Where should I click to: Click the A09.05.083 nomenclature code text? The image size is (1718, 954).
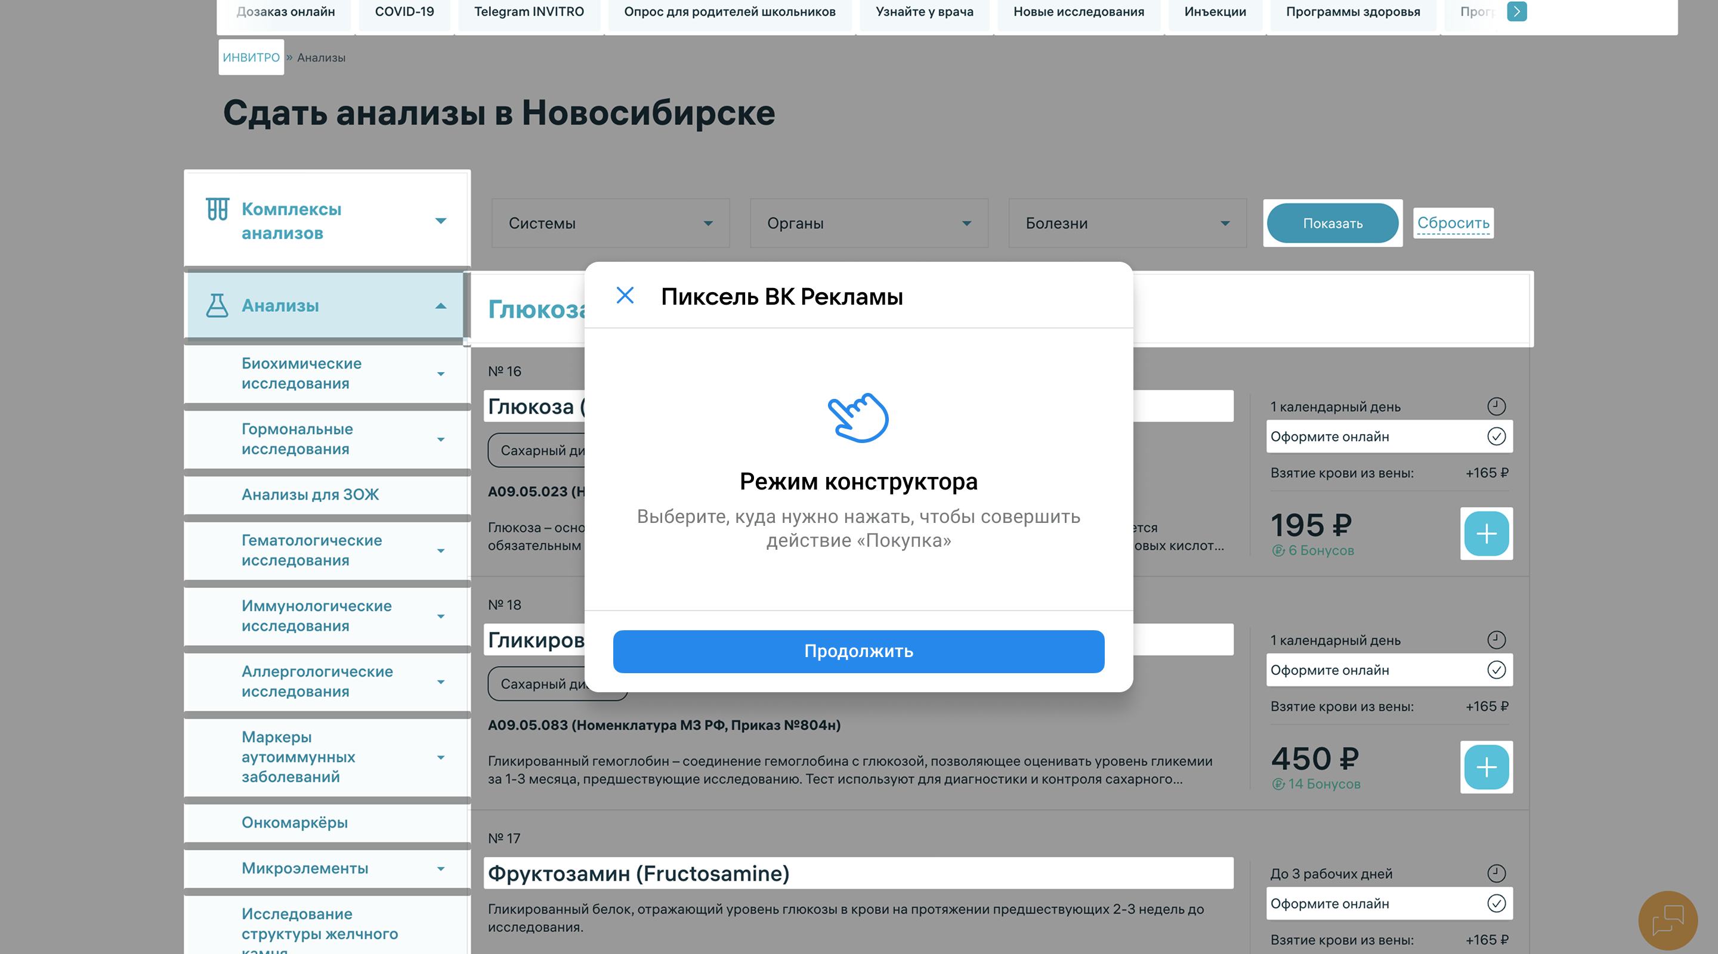pos(663,725)
